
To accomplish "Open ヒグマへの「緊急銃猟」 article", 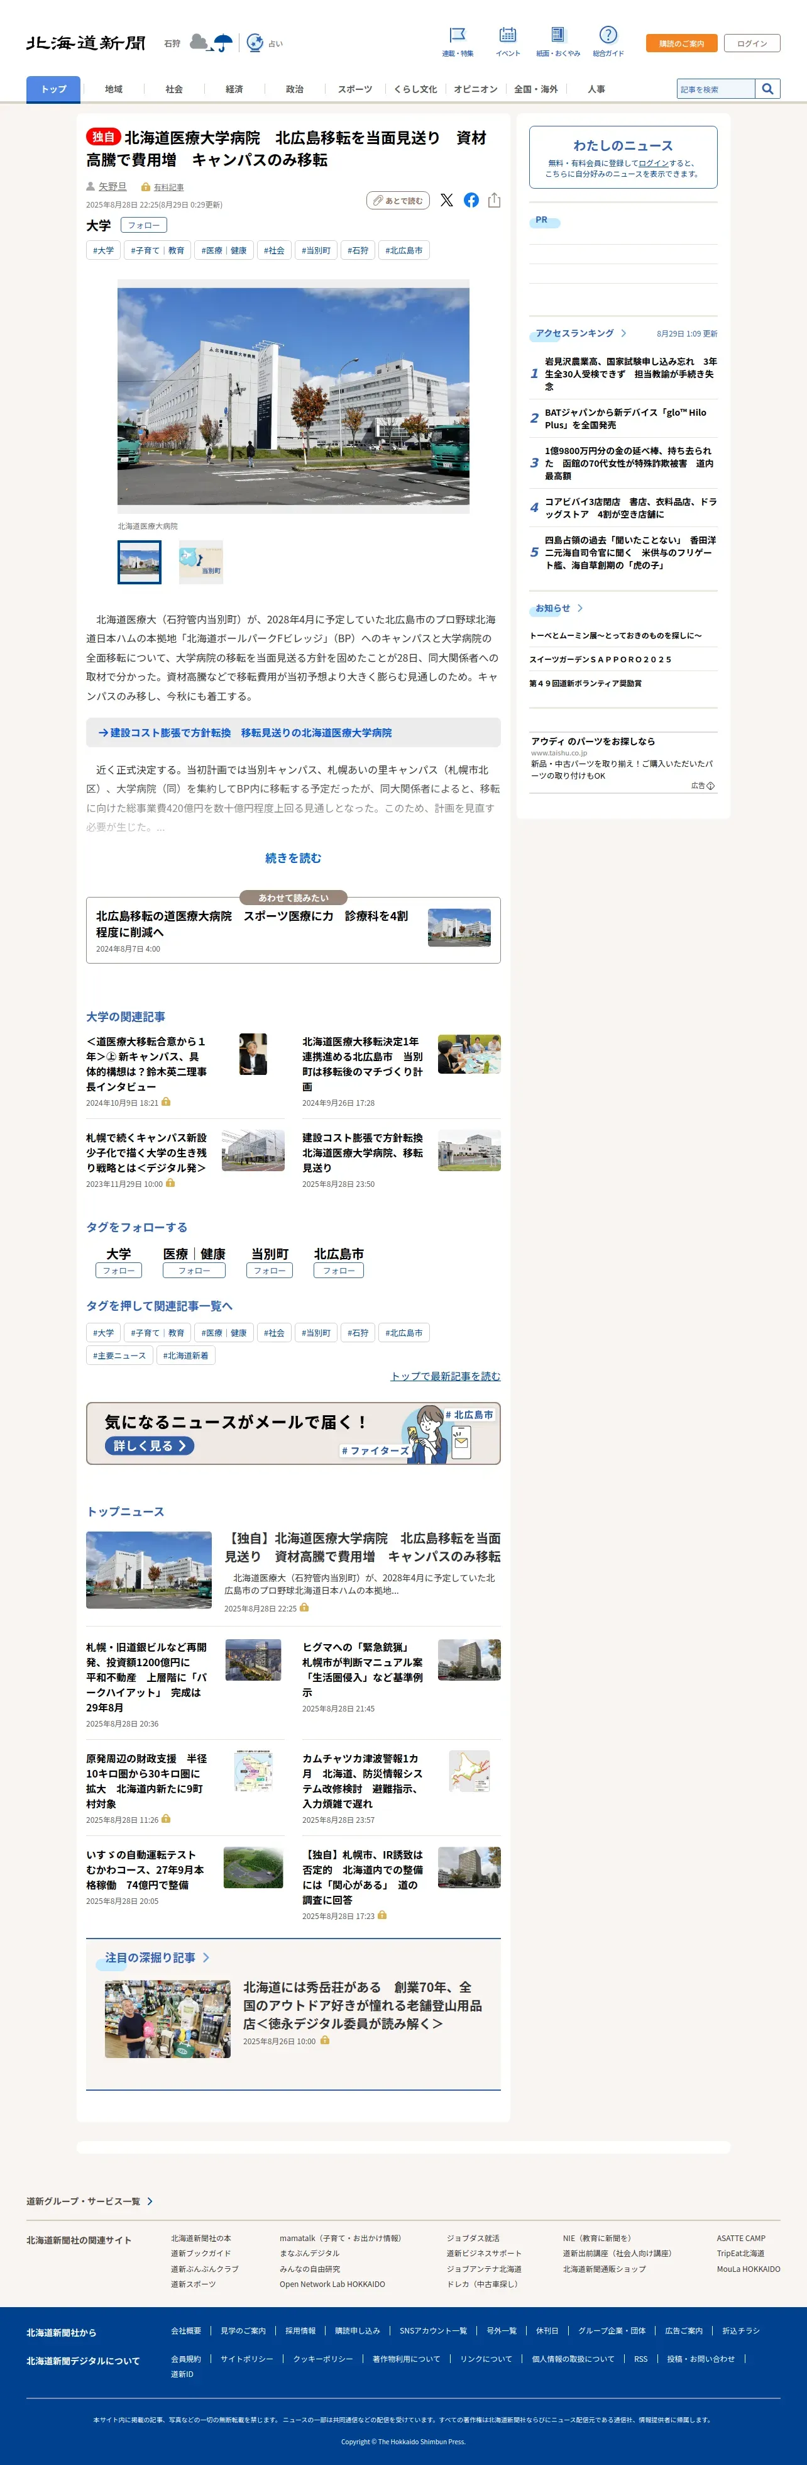I will click(x=363, y=1670).
